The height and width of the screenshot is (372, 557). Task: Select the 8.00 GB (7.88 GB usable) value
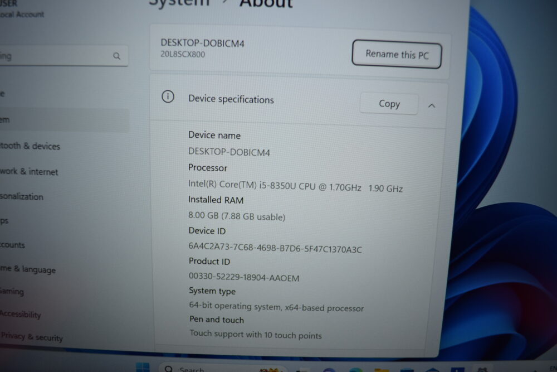point(237,216)
